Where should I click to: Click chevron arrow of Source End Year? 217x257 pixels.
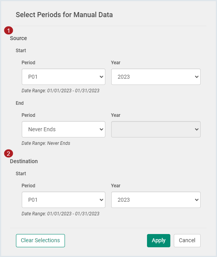point(197,129)
